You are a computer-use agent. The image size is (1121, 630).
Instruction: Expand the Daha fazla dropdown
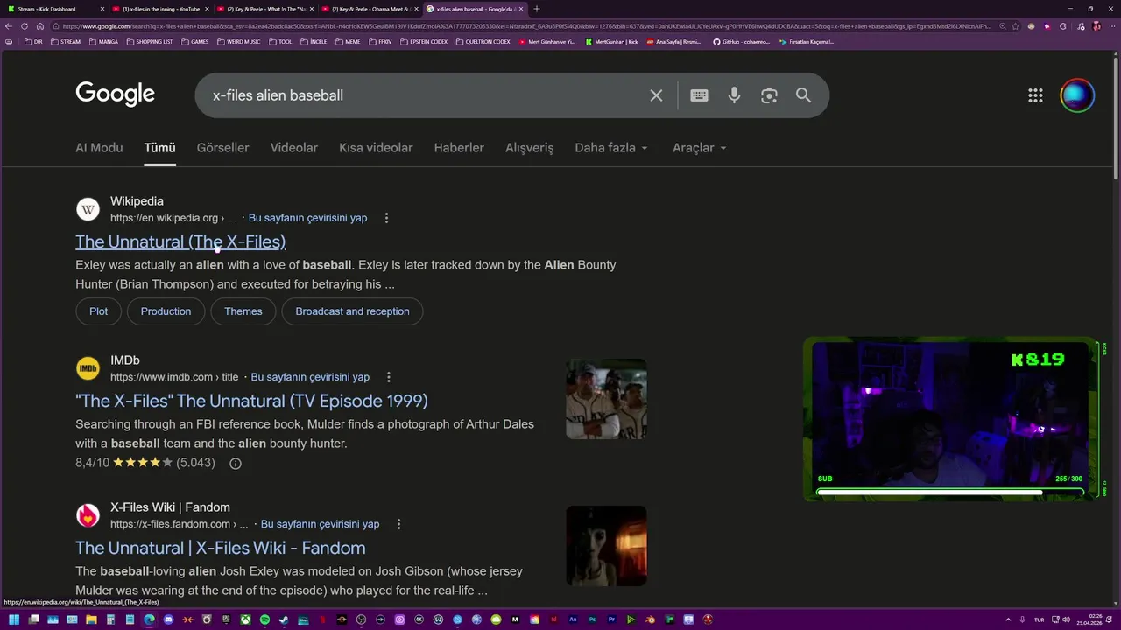coord(611,148)
